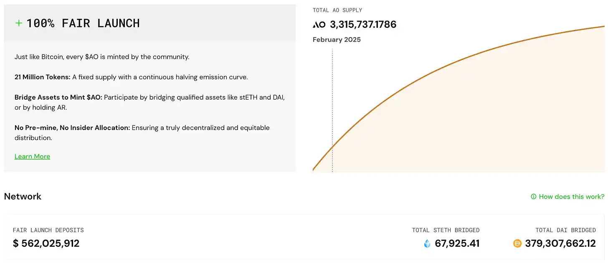Click the TOTAL AO SUPPLY label
The image size is (608, 263).
[x=337, y=10]
